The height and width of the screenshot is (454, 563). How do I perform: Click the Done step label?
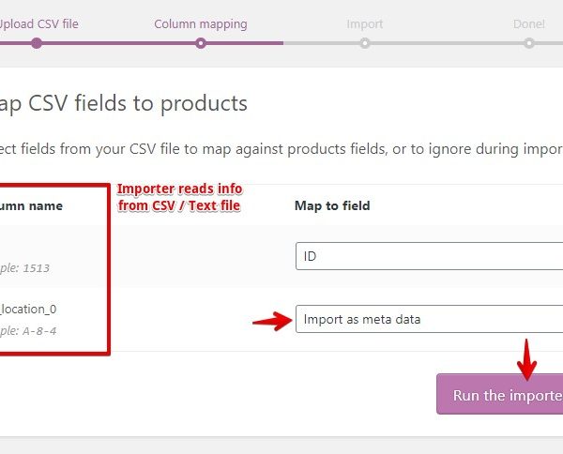coord(529,23)
